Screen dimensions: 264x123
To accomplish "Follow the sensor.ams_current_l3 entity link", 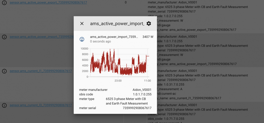I will (x=41, y=105).
